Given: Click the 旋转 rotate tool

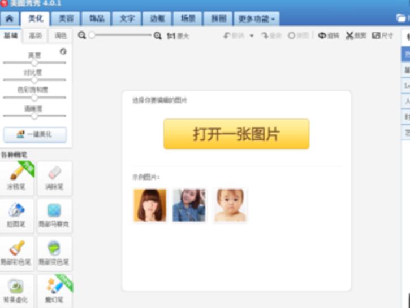Looking at the screenshot, I should (329, 36).
